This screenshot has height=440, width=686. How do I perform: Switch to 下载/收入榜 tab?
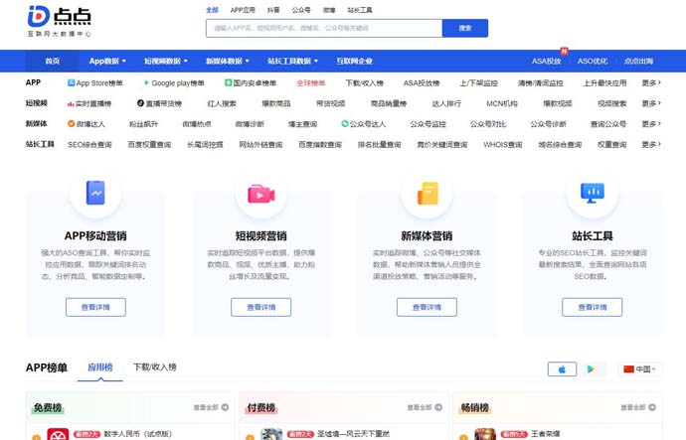pos(155,367)
